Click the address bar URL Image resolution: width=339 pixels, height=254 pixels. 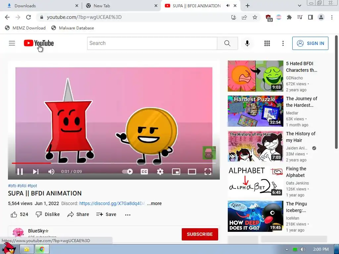[x=84, y=17]
